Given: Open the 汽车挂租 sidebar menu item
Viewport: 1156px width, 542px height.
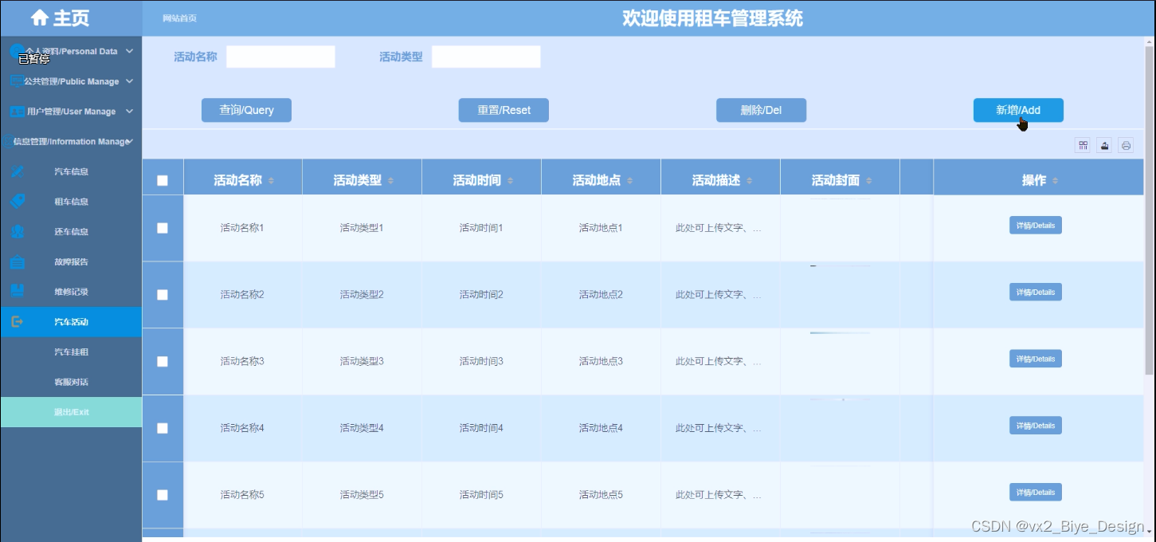Looking at the screenshot, I should point(71,352).
